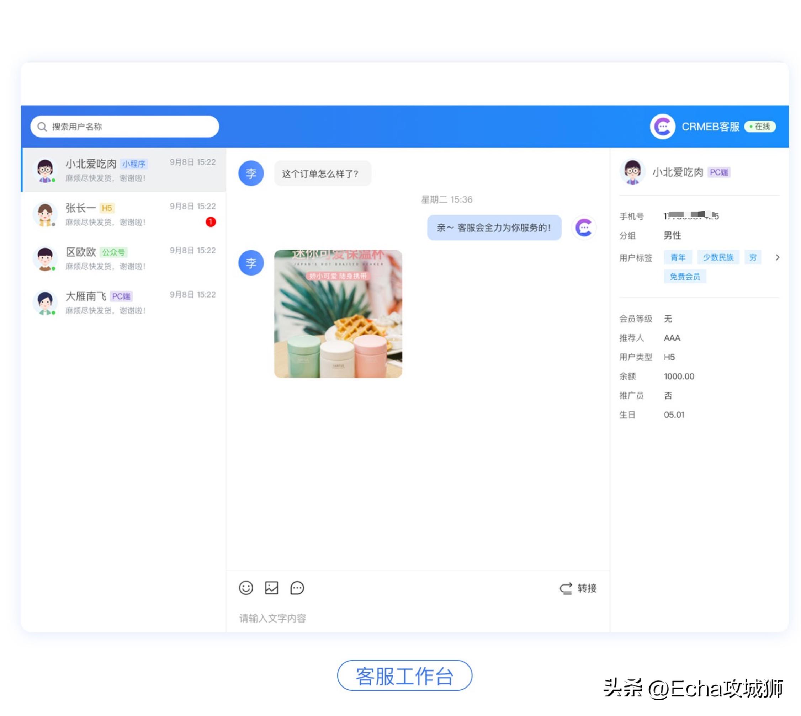Click the CRMEB avatar beside the reply bubble
Viewport: 801px width, 716px height.
click(x=584, y=228)
